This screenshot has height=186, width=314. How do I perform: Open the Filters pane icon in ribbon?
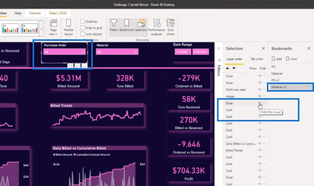click(113, 25)
